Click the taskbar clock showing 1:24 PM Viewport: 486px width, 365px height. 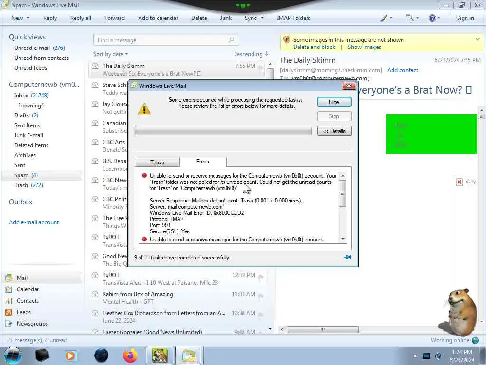pyautogui.click(x=462, y=356)
